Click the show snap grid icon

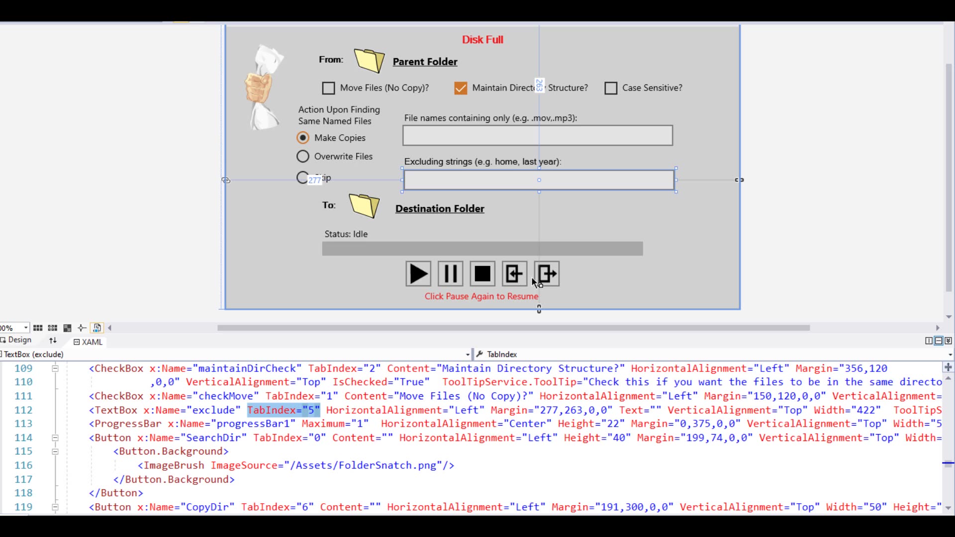(38, 328)
